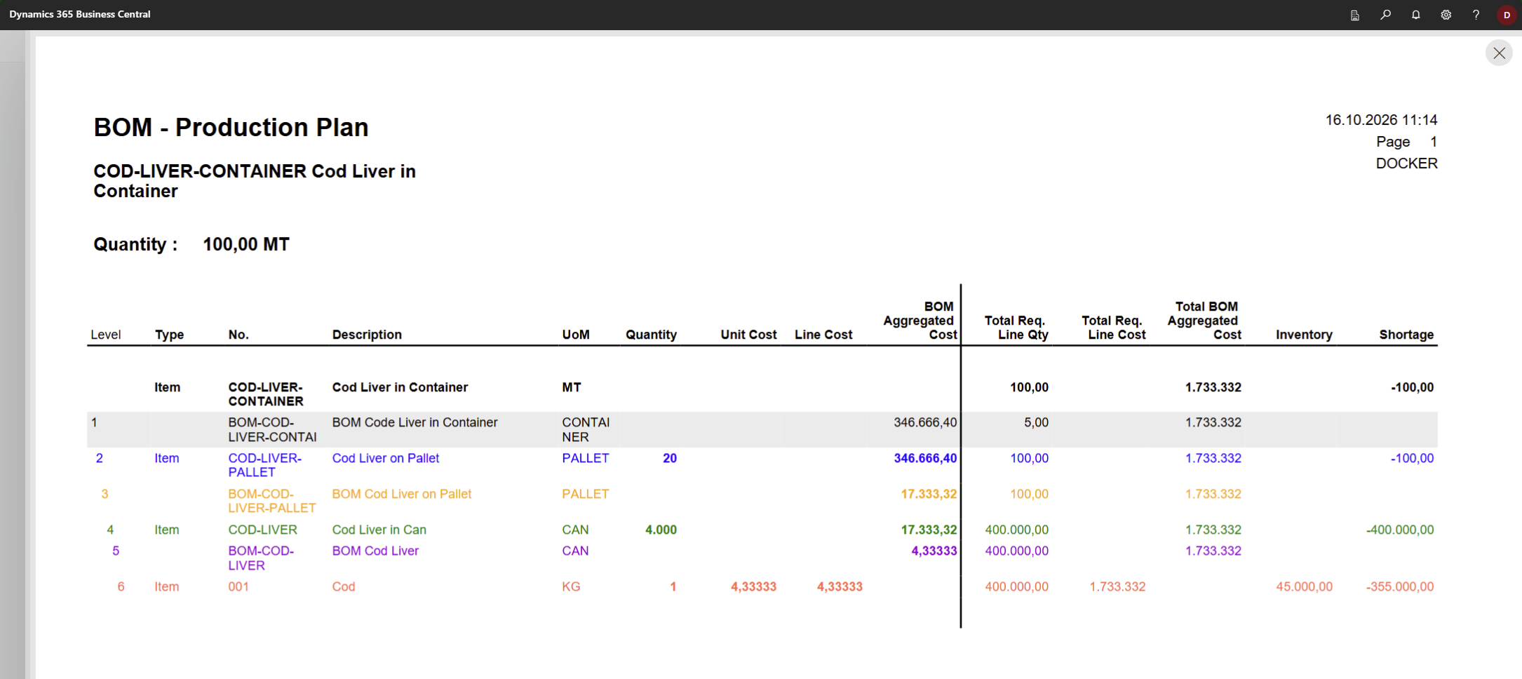Click the Inventory column header
This screenshot has height=679, width=1522.
pyautogui.click(x=1304, y=335)
